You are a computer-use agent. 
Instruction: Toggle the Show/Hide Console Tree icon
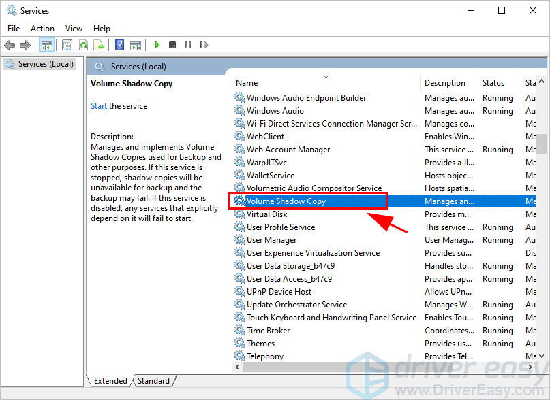46,45
